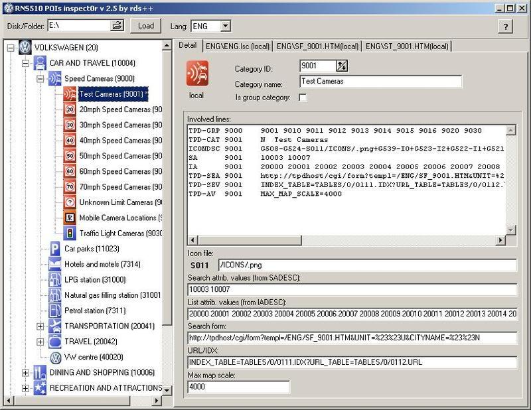Click the Category name field

point(380,81)
